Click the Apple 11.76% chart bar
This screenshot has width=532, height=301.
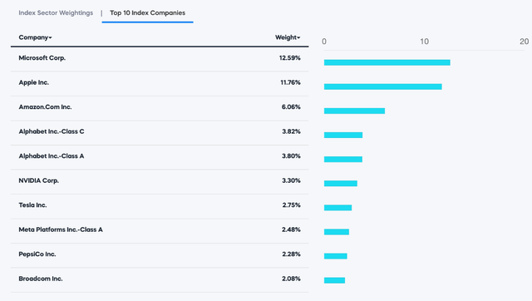382,86
